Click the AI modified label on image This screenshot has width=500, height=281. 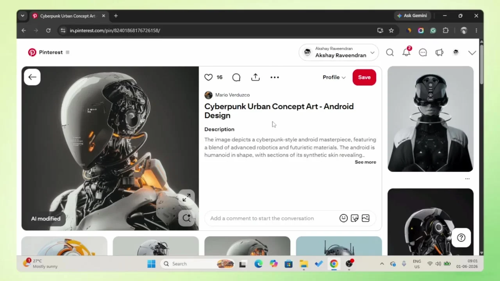46,219
